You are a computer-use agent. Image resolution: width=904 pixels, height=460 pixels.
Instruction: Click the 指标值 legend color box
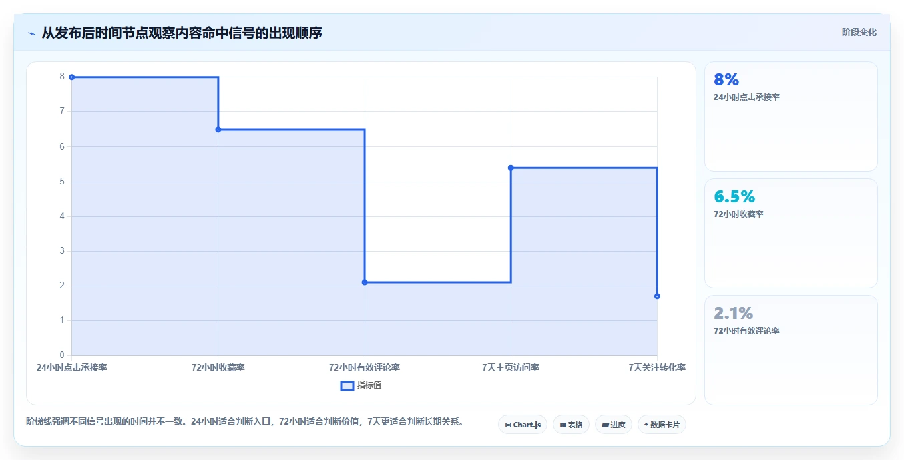point(347,385)
